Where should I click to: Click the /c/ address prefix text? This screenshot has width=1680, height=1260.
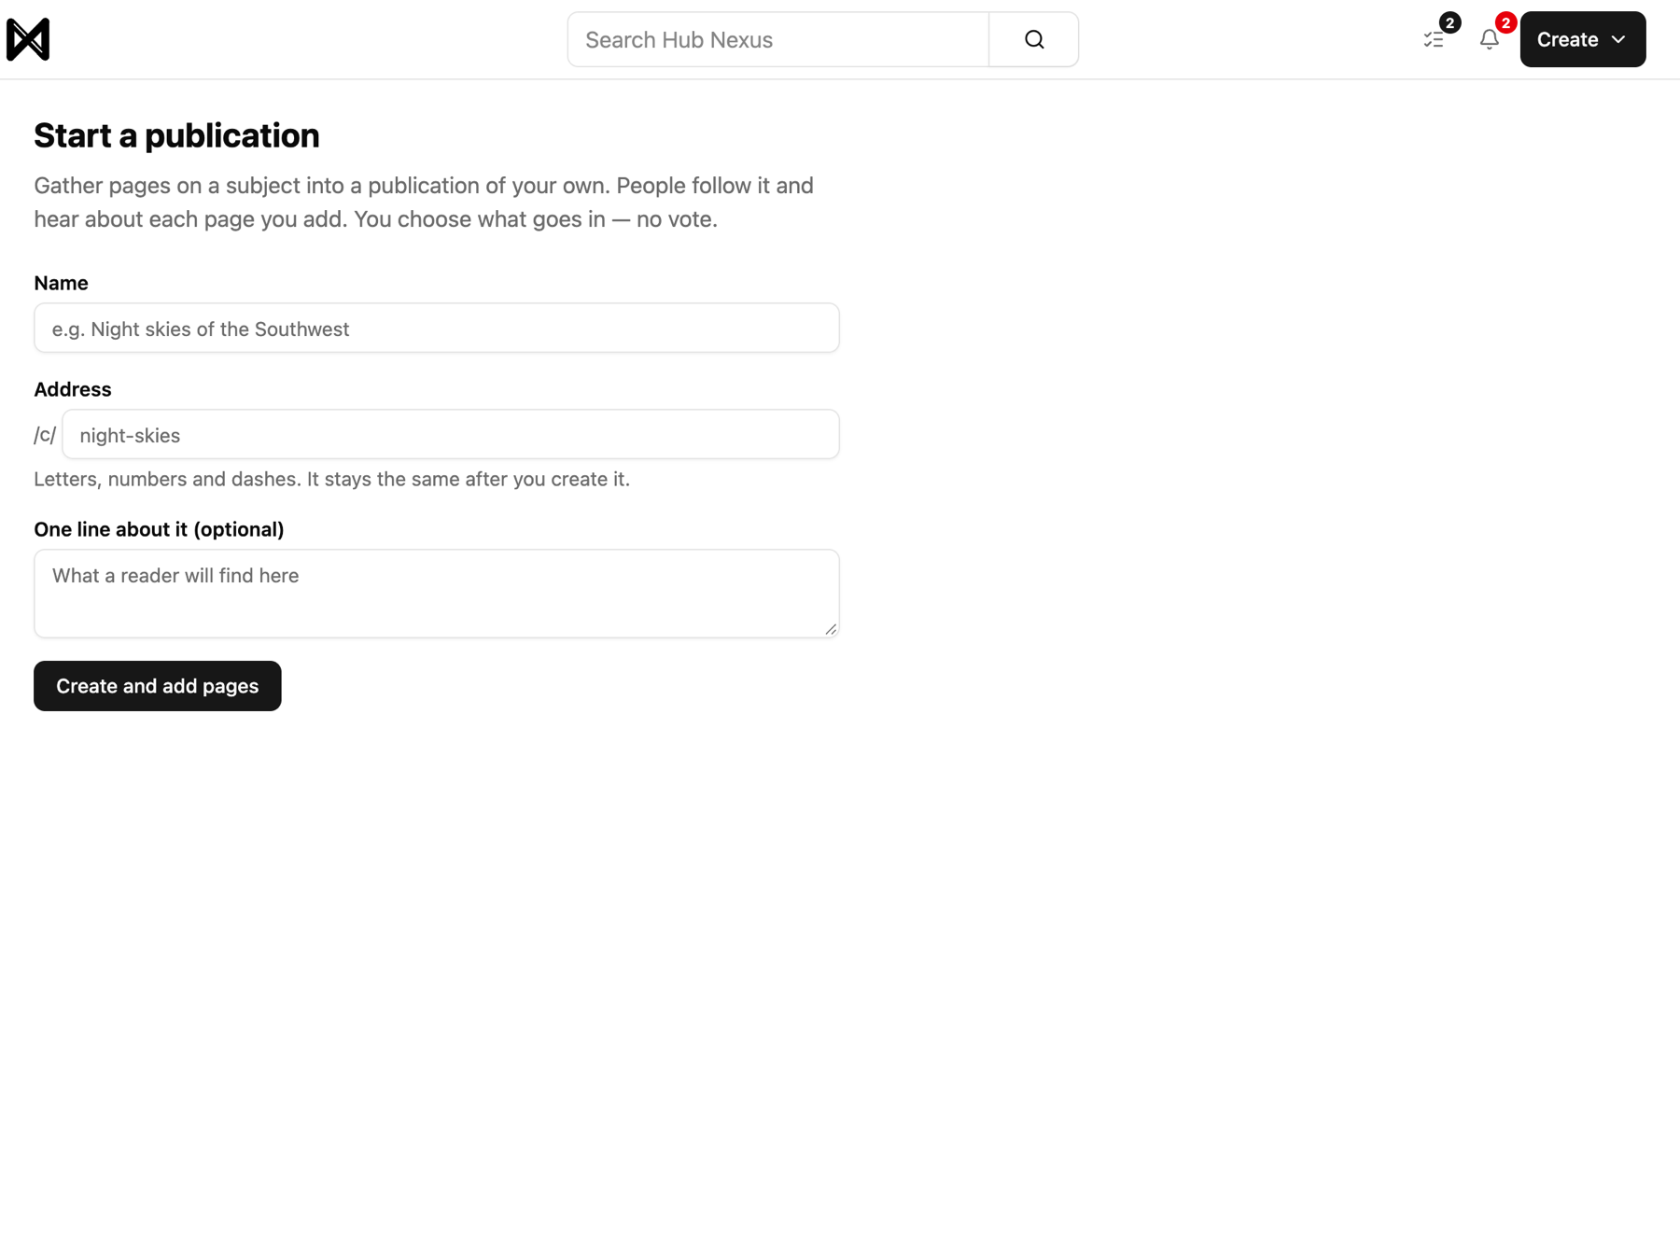[x=45, y=435]
